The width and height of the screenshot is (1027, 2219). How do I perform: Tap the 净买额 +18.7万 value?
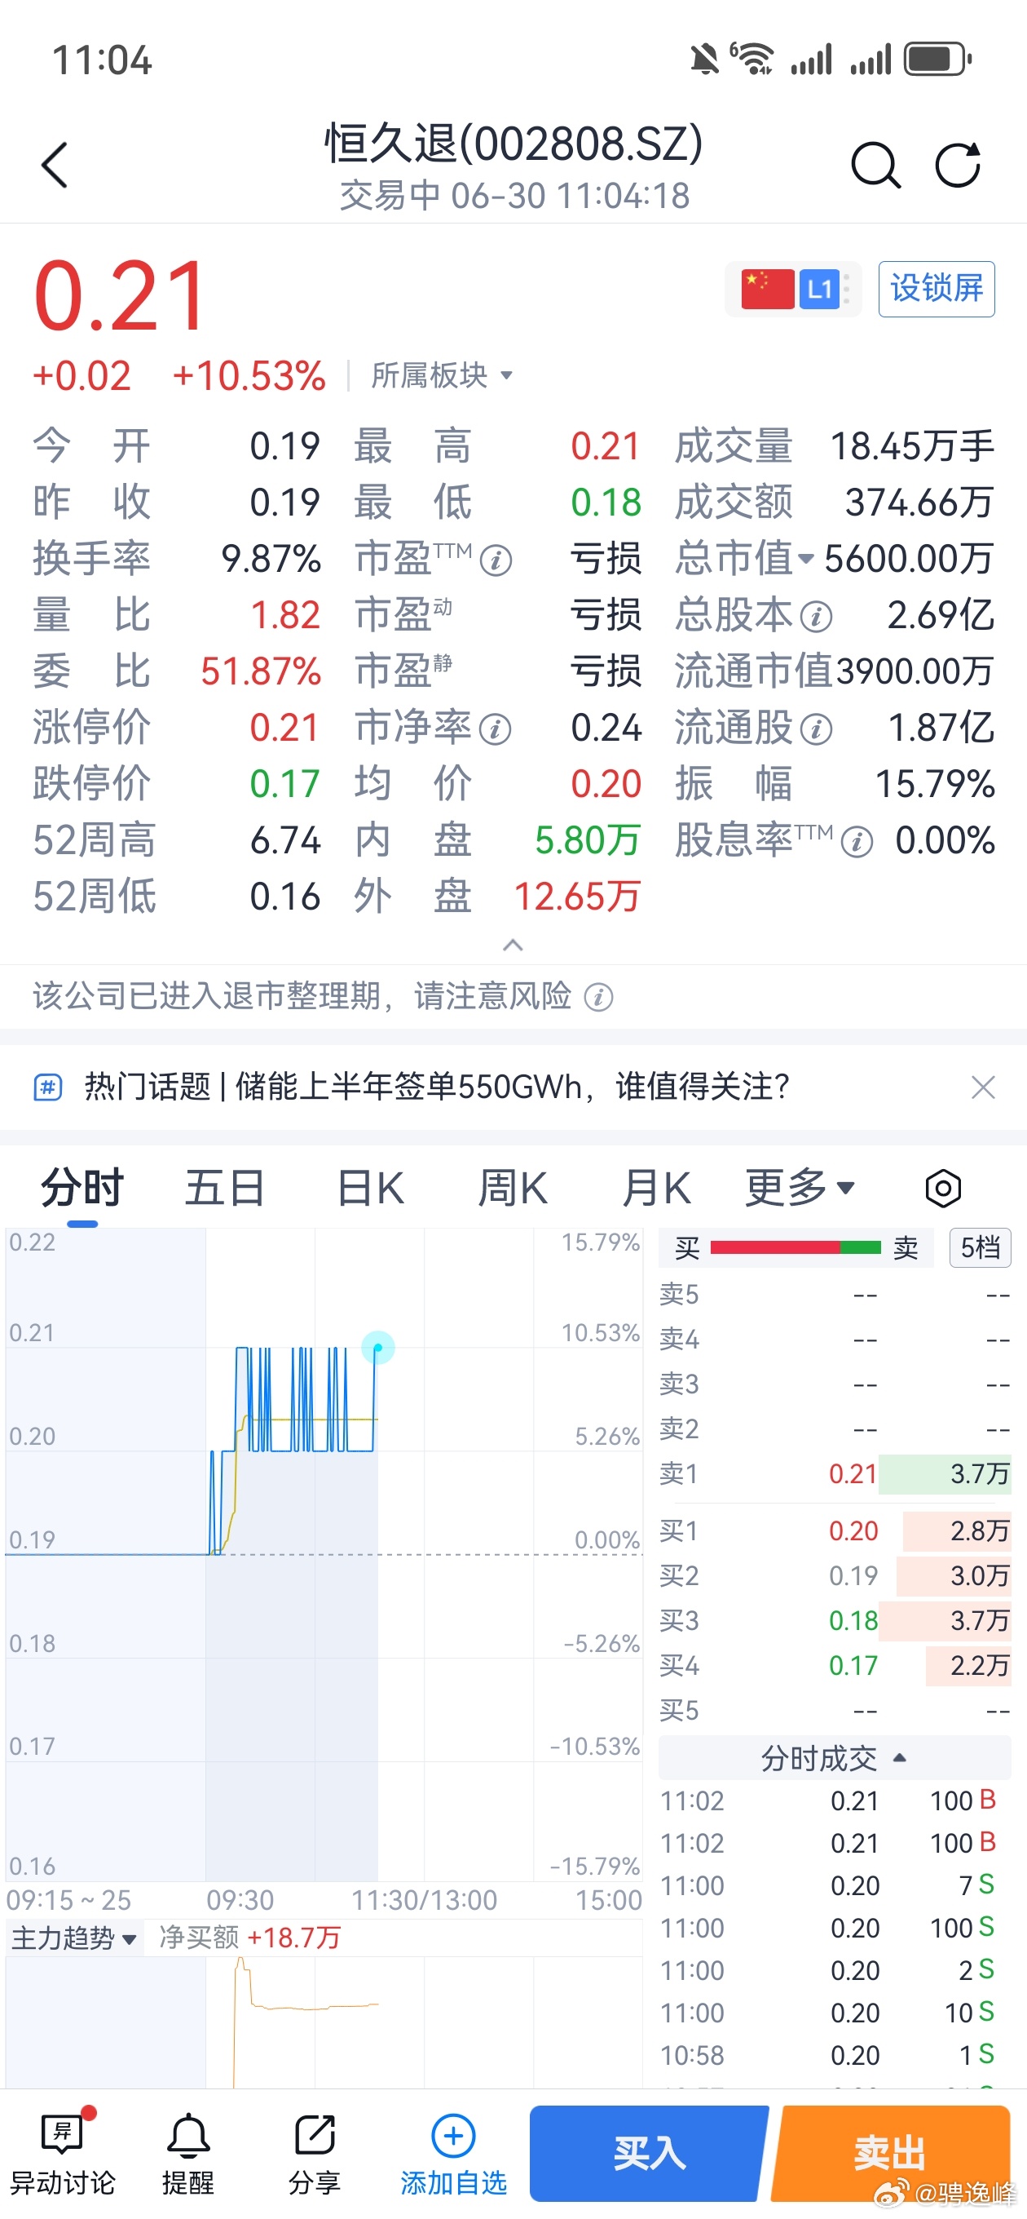click(x=293, y=1938)
